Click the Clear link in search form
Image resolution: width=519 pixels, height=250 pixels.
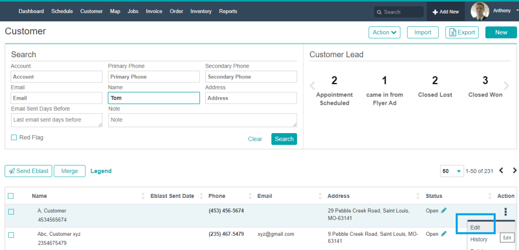(x=255, y=139)
